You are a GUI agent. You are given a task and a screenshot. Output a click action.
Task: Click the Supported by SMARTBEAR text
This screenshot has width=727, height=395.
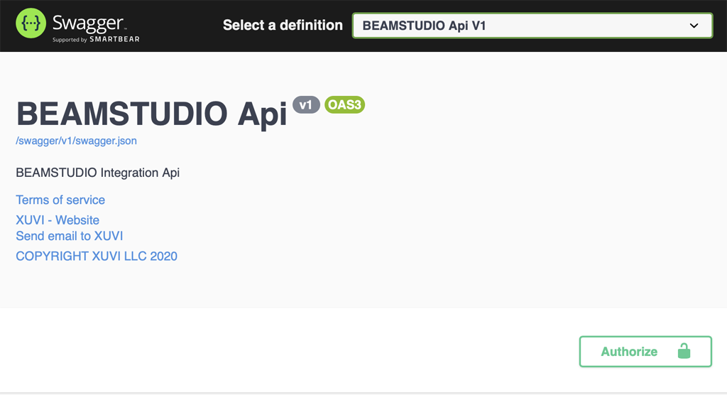[96, 40]
